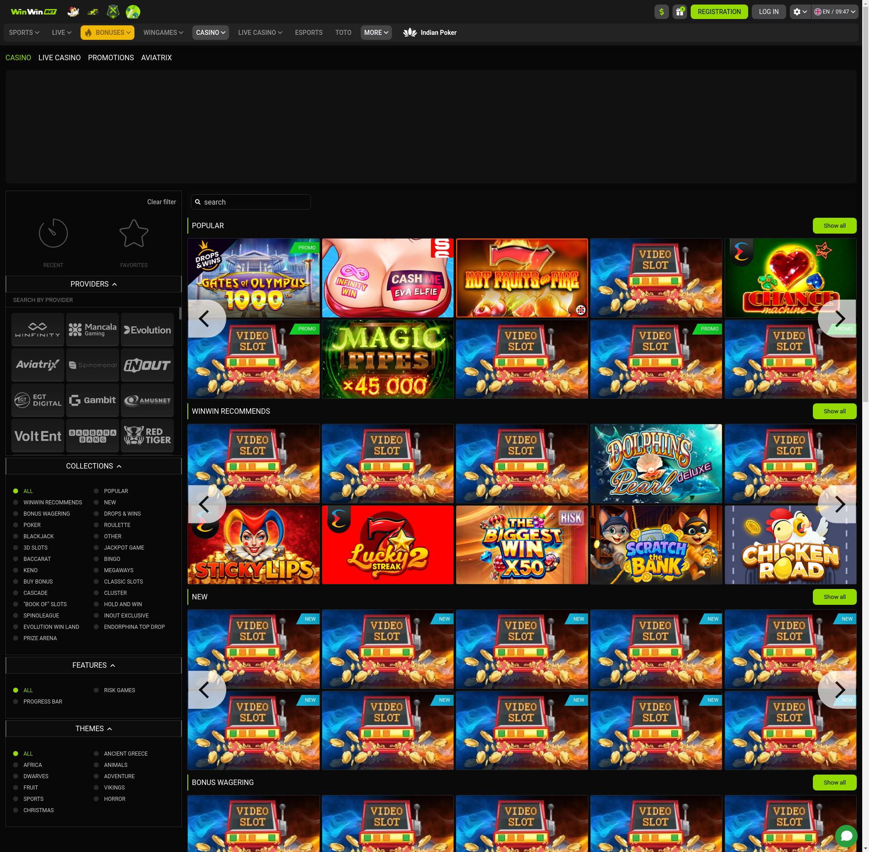Image resolution: width=869 pixels, height=852 pixels.
Task: Click the green race car icon
Action: (x=93, y=12)
